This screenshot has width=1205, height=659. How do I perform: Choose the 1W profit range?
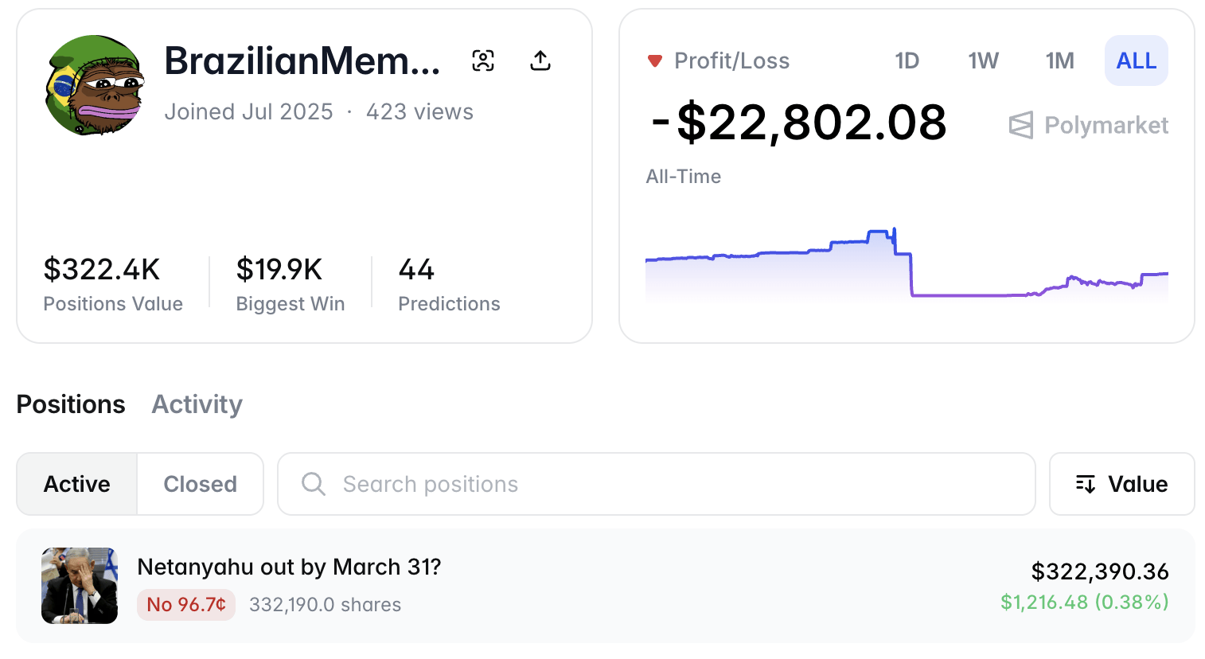(x=983, y=60)
